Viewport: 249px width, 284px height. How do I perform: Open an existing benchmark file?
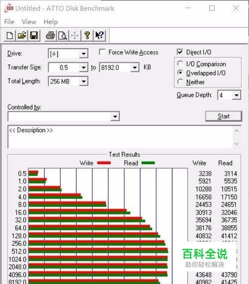click(22, 35)
